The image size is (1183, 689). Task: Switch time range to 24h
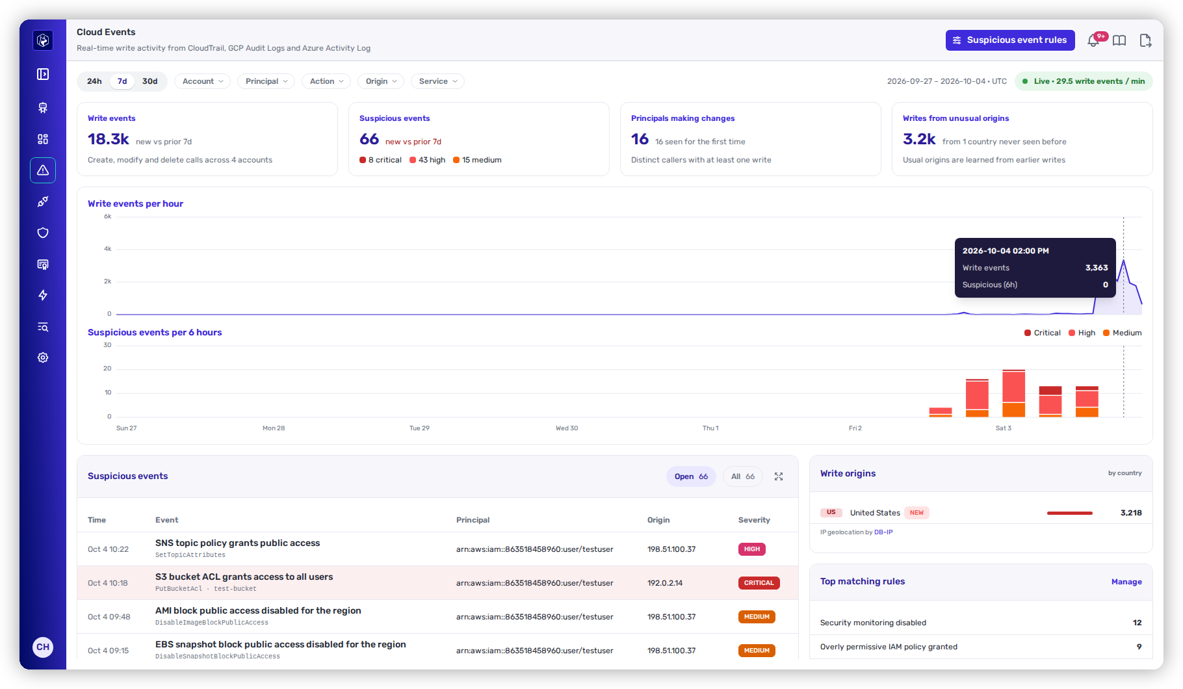coord(94,81)
